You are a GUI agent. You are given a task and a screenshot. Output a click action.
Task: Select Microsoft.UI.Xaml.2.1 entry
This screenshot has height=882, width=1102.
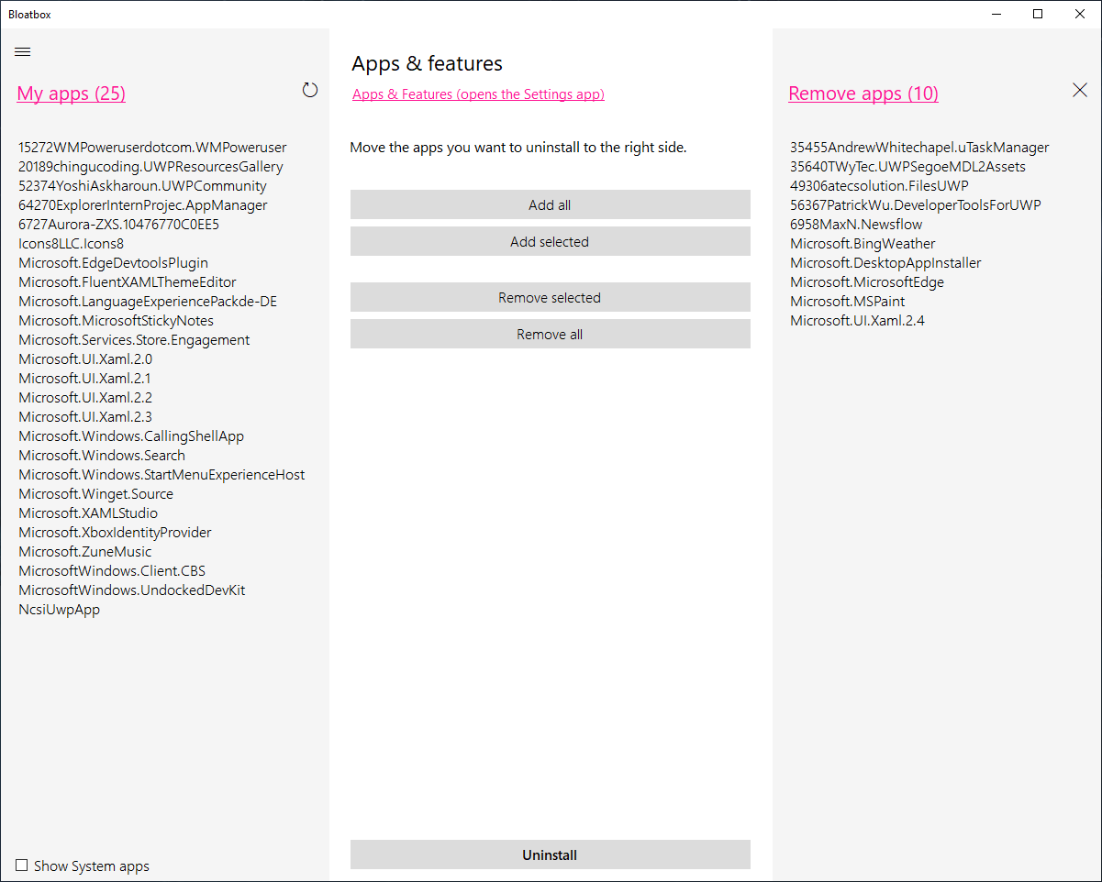click(85, 379)
